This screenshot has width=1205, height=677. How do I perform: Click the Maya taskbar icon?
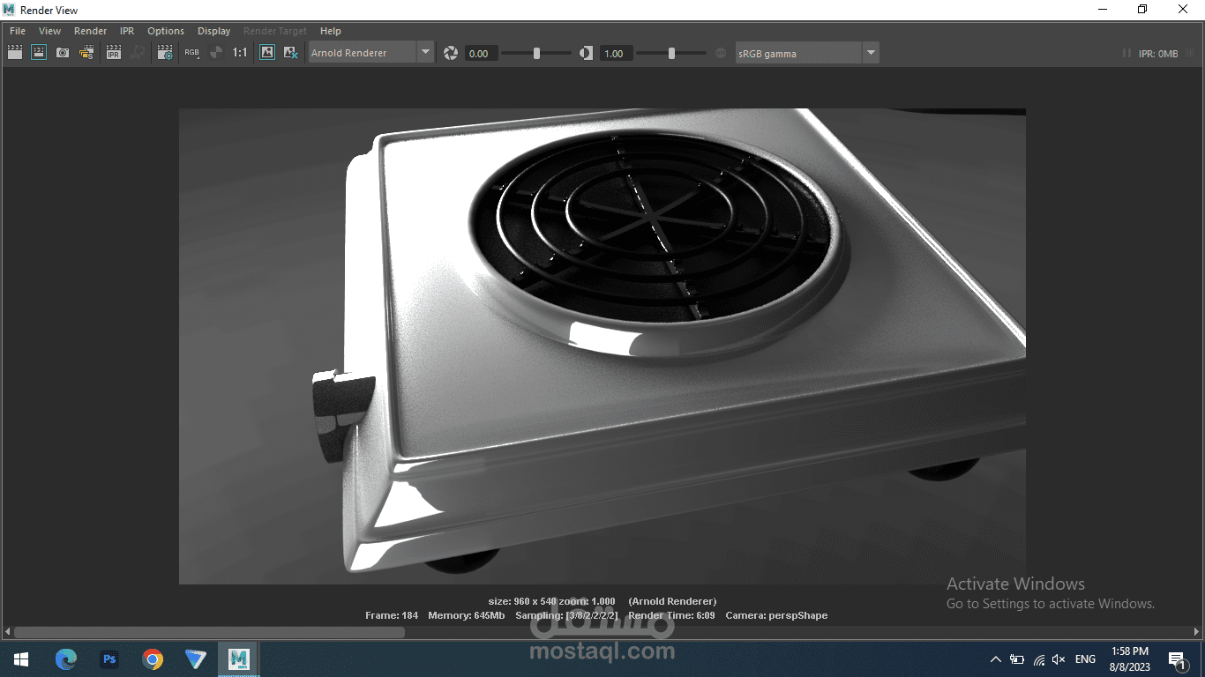click(238, 659)
